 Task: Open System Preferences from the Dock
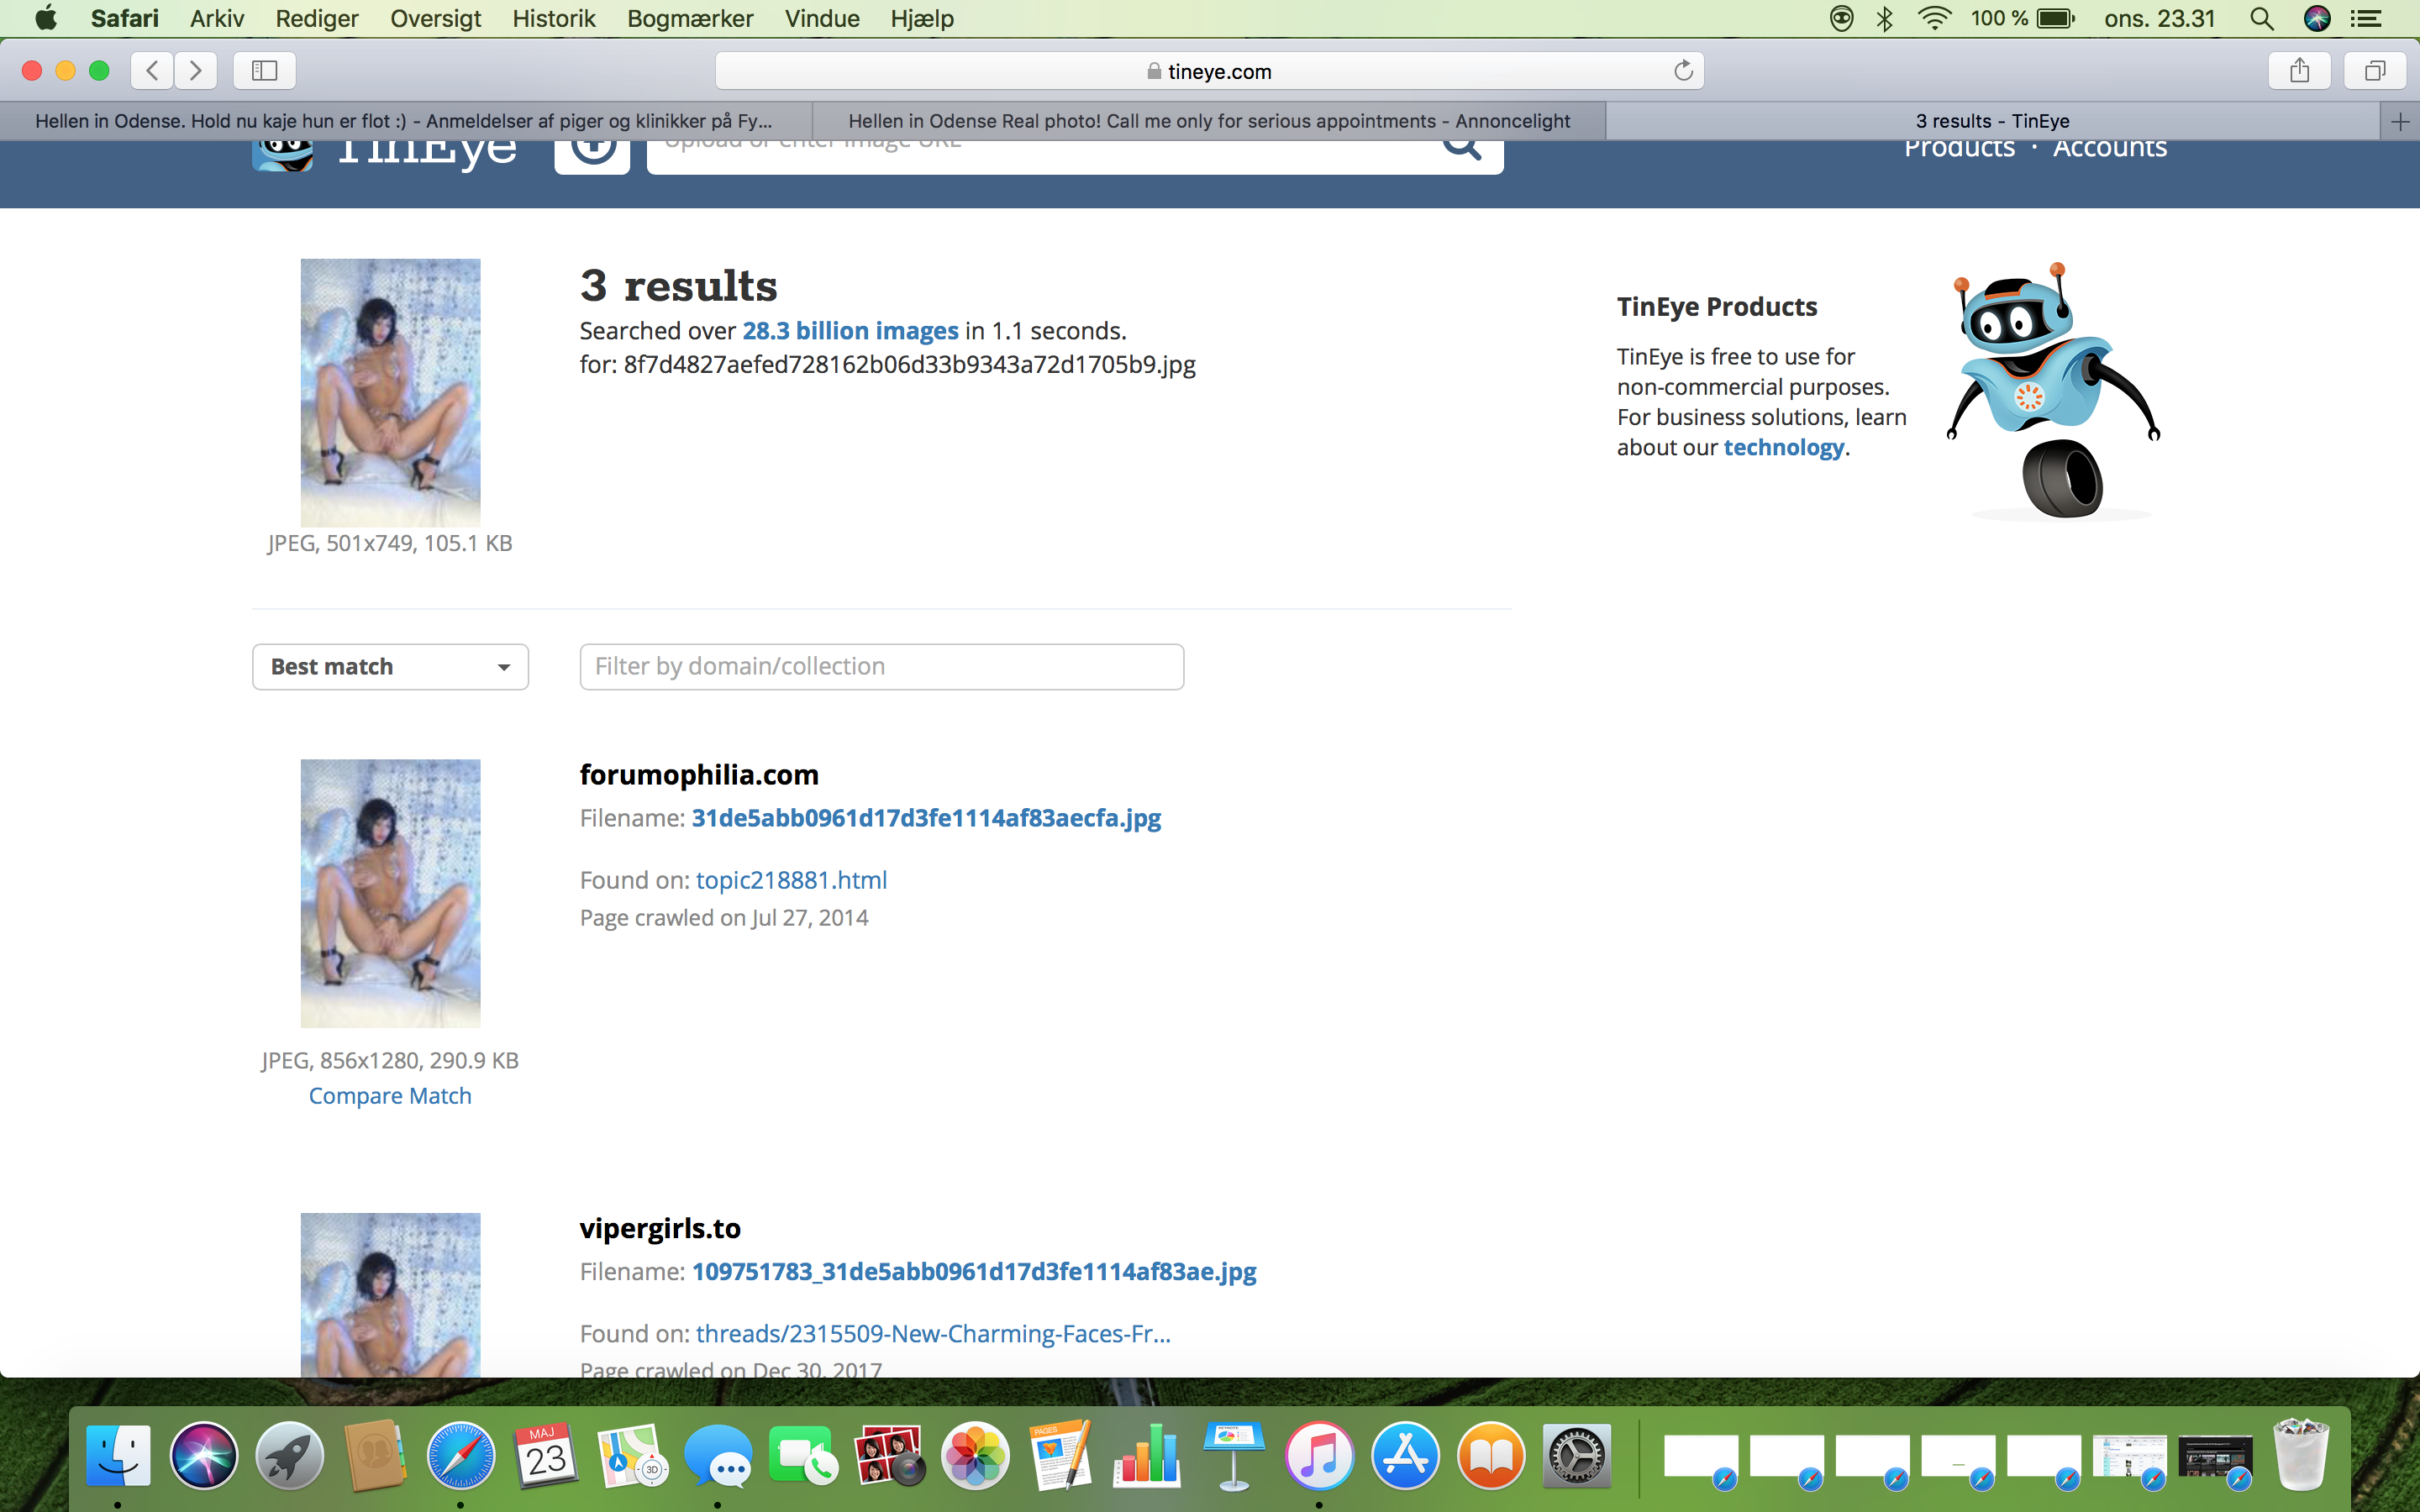coord(1577,1456)
